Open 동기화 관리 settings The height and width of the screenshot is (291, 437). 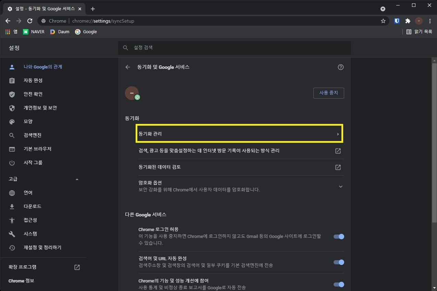239,134
